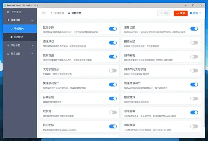
Task: Click the globe icon beside 语言
Action: [x=191, y=13]
